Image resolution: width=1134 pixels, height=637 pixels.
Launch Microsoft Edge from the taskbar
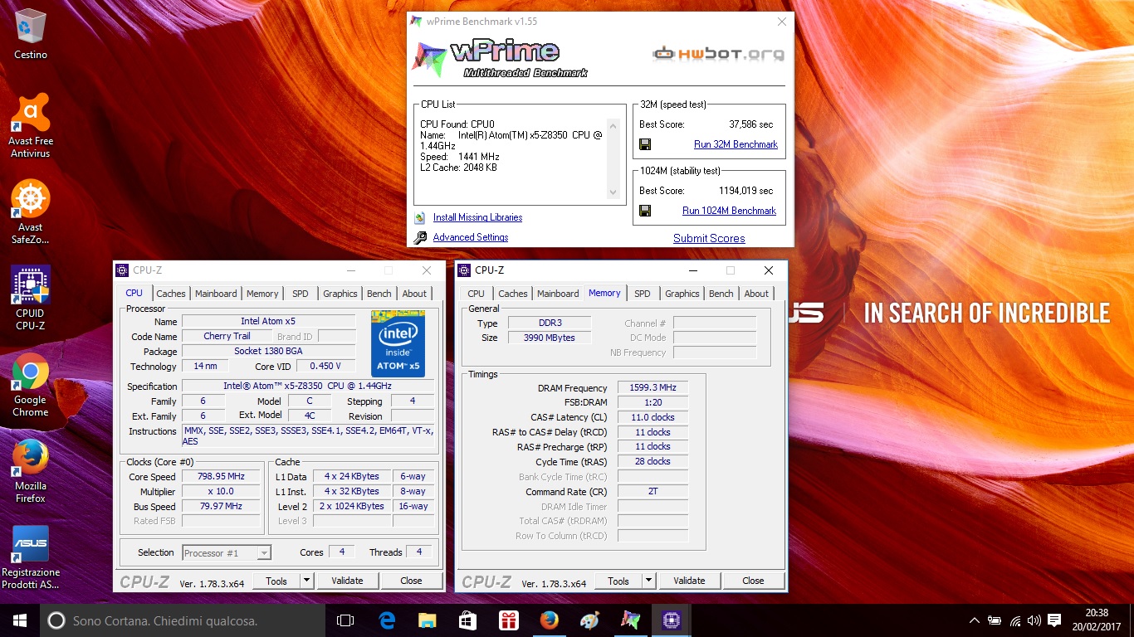[x=386, y=620]
